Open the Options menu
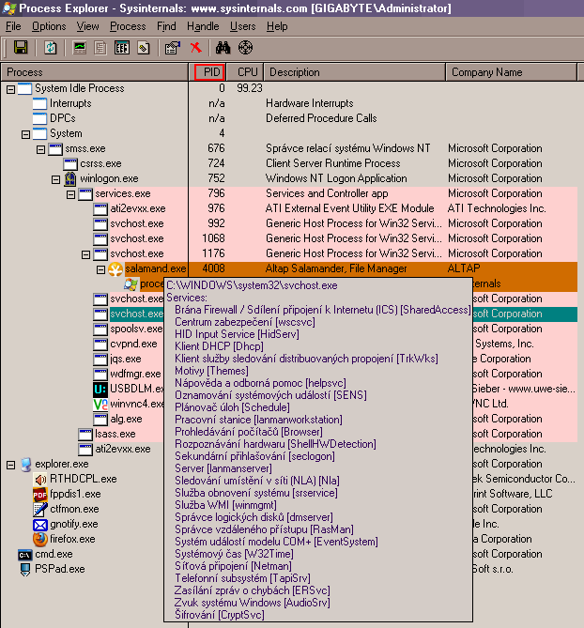Viewport: 584px width, 628px height. point(49,26)
